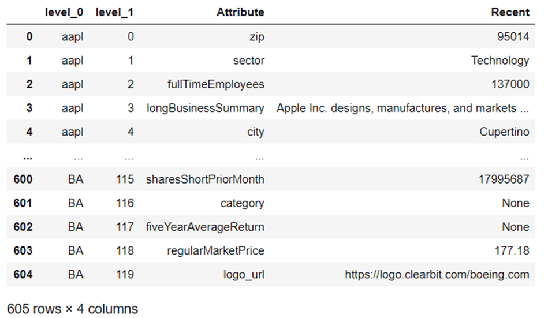Click the "Attribute" column header

coord(240,12)
